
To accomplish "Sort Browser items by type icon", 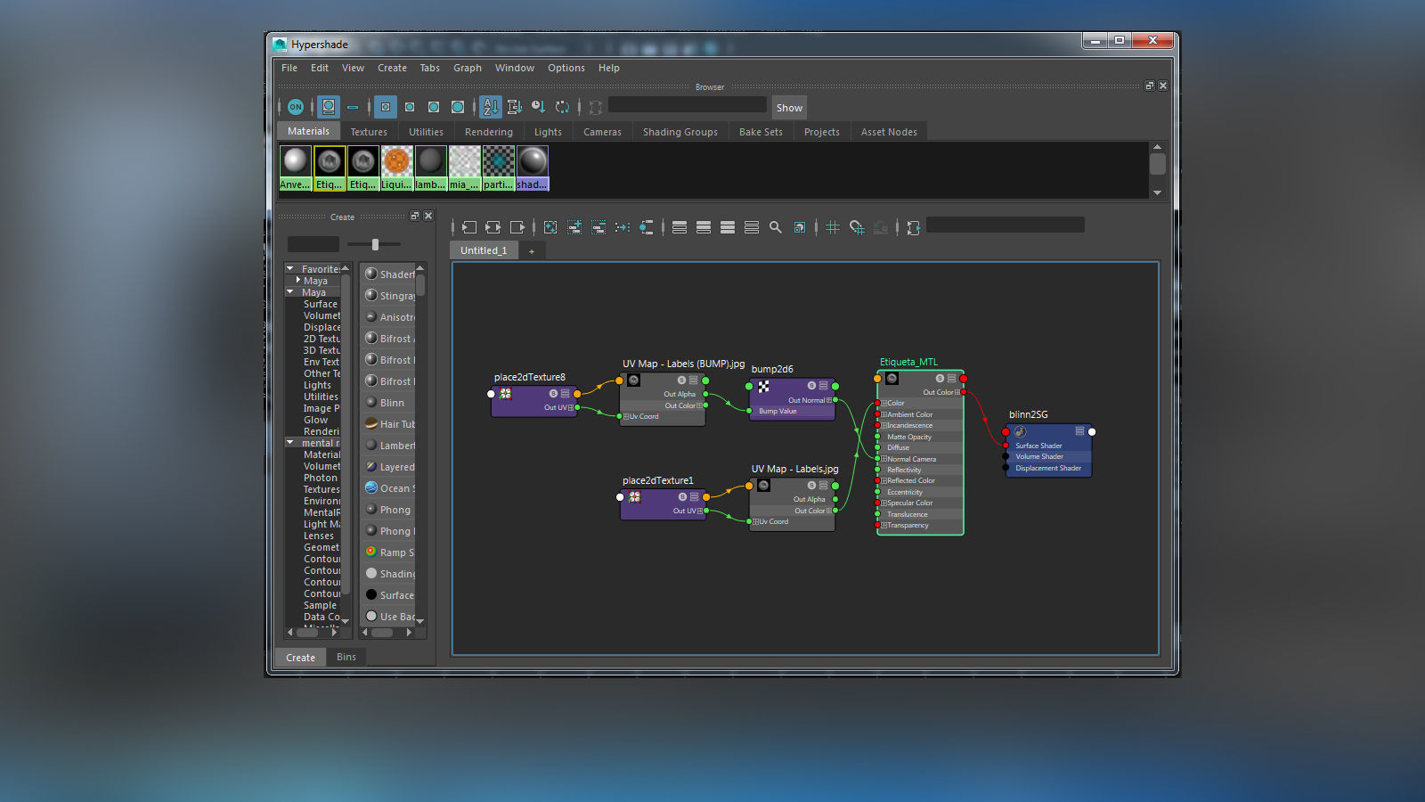I will pyautogui.click(x=515, y=107).
